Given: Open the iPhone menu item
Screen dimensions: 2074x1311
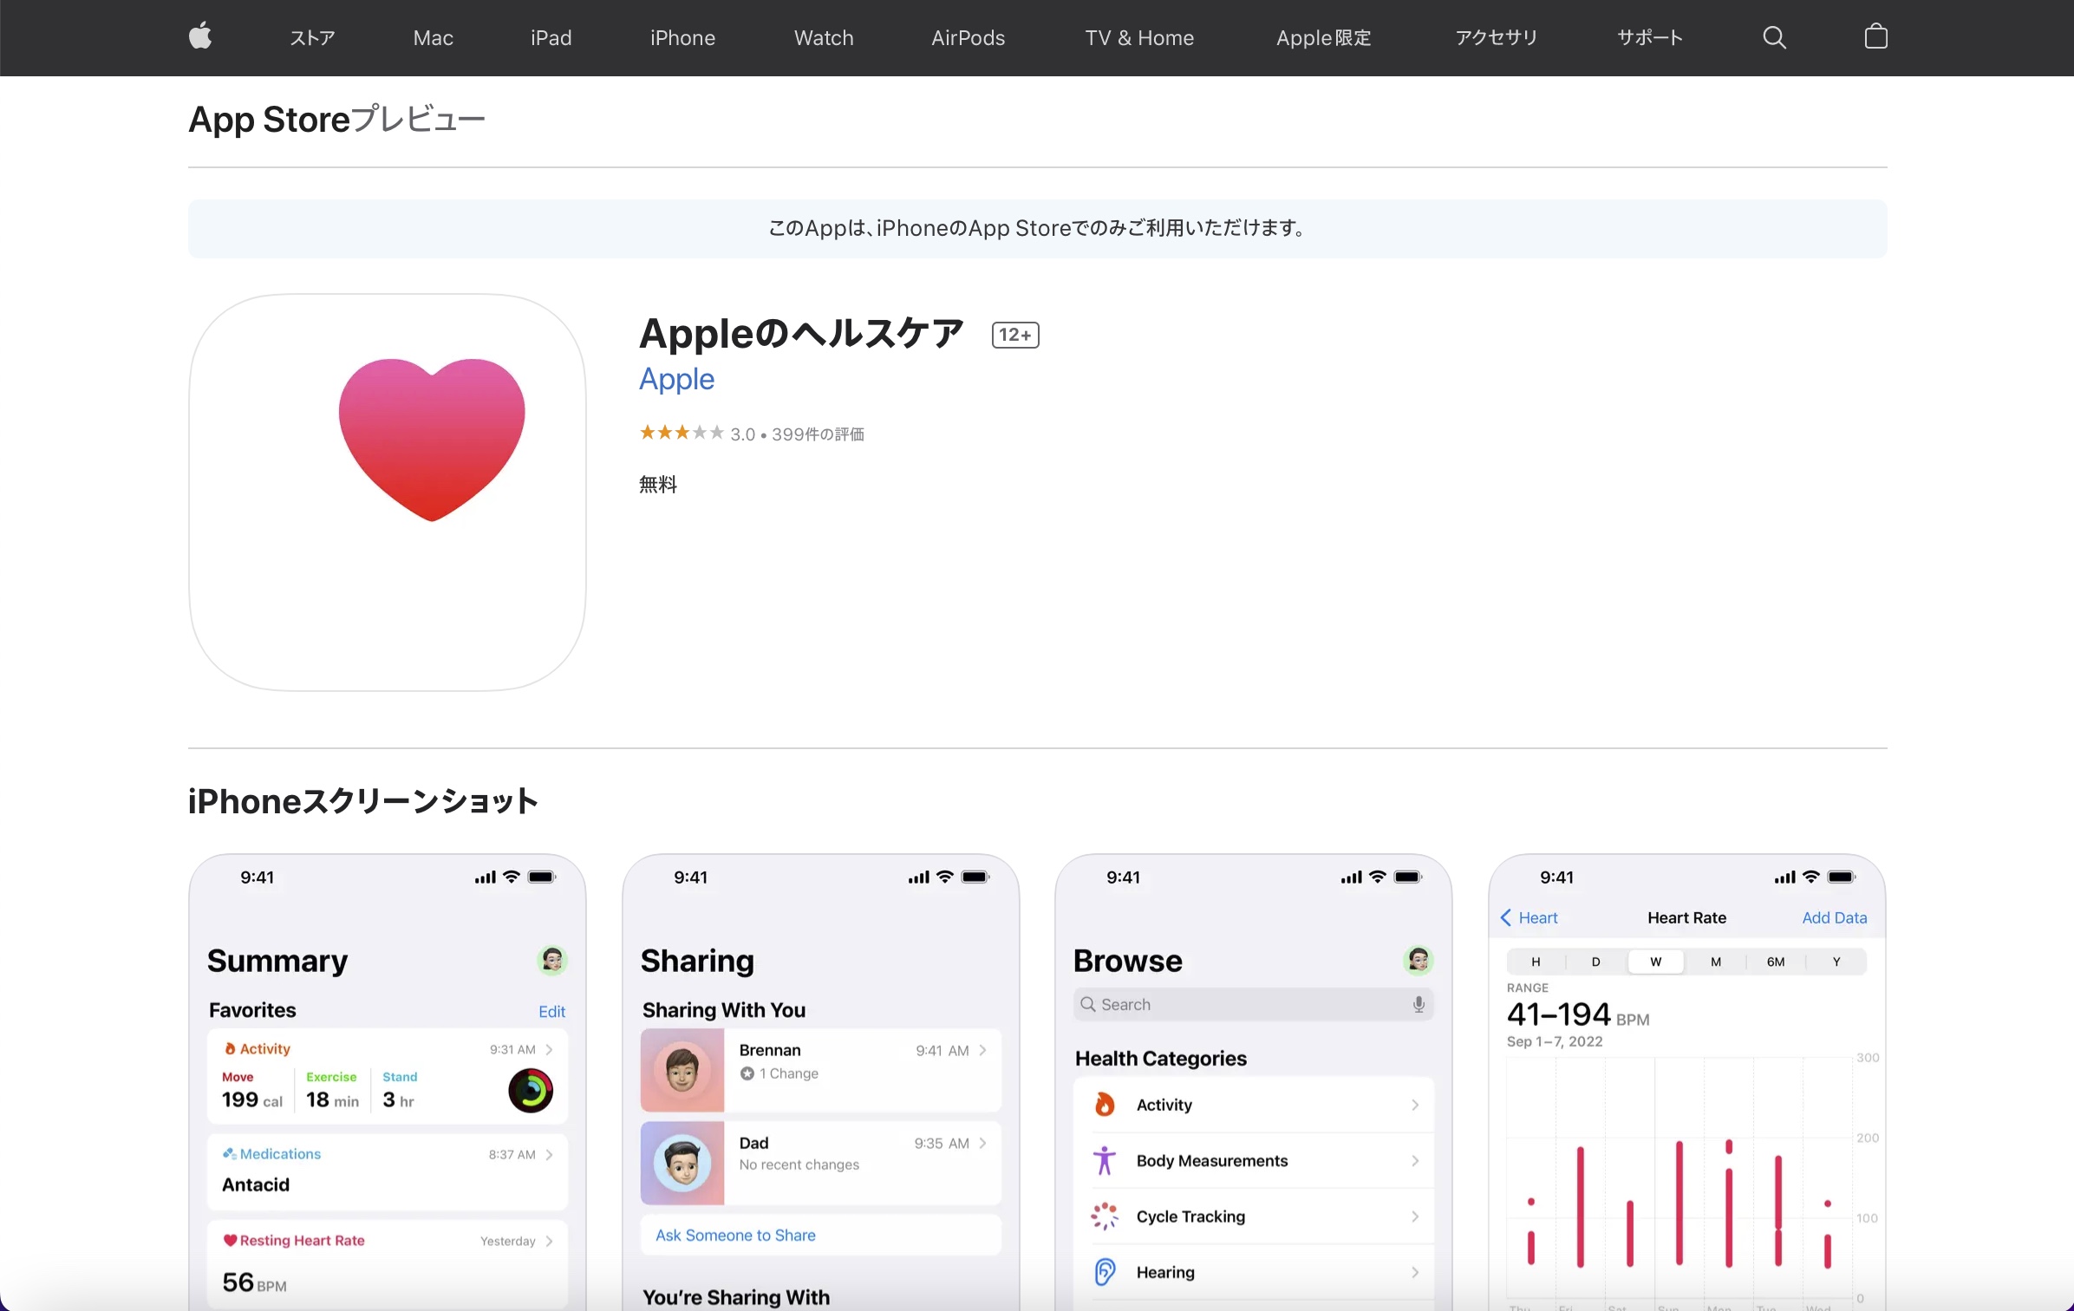Looking at the screenshot, I should tap(682, 37).
